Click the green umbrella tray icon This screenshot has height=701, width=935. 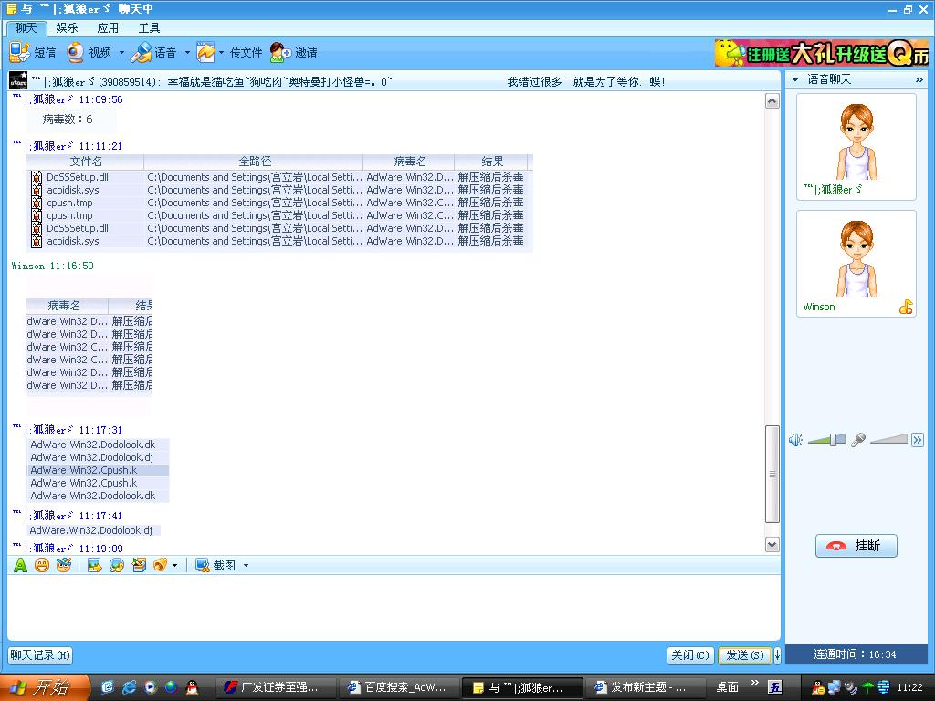(x=867, y=688)
